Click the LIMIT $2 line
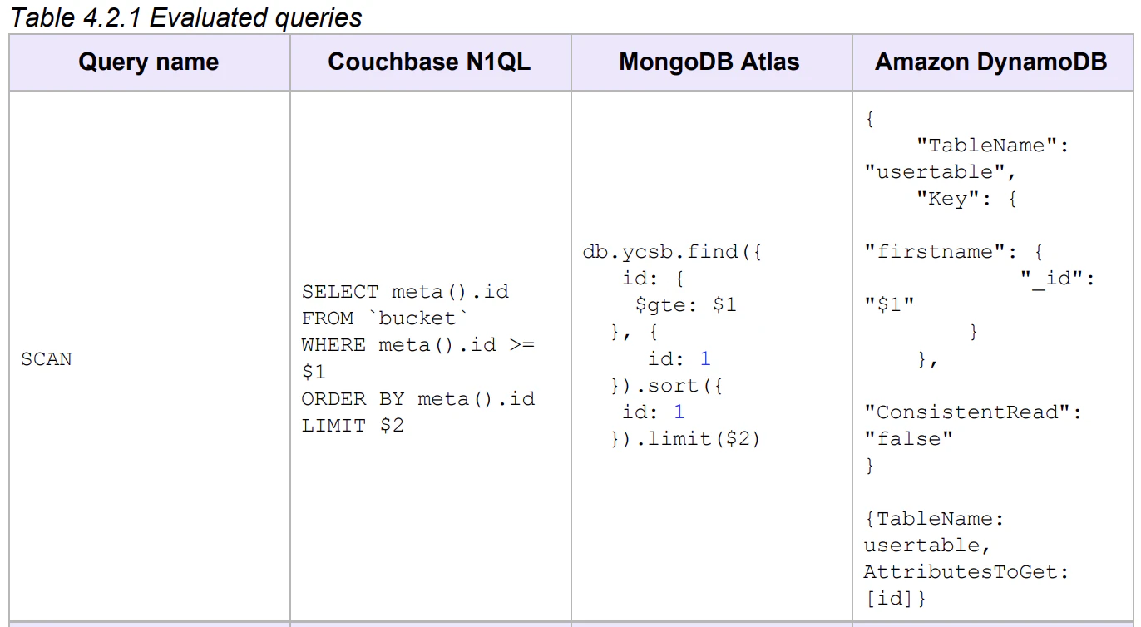 tap(353, 426)
